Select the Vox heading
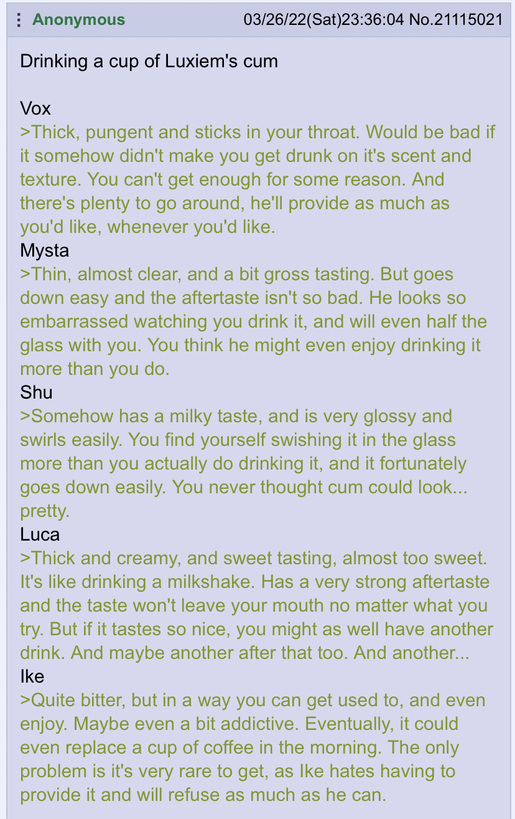Image resolution: width=515 pixels, height=819 pixels. [35, 108]
